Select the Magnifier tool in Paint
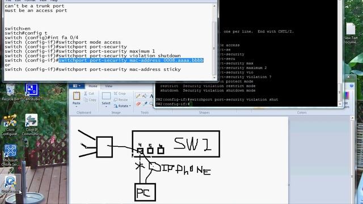Viewport: 363px width, 204px height. click(151, 104)
